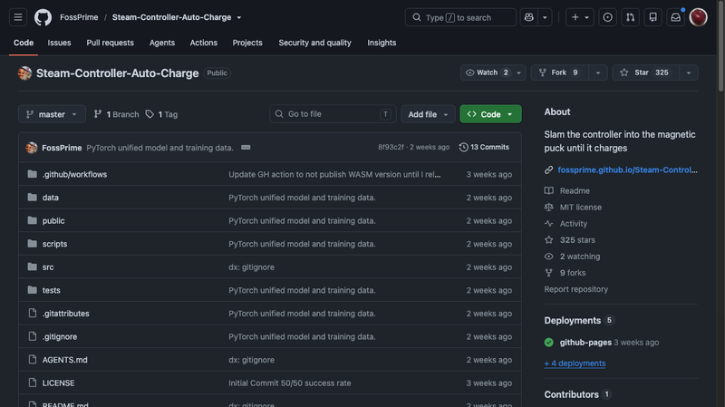Open Readme from About sidebar
725x407 pixels.
(x=575, y=190)
